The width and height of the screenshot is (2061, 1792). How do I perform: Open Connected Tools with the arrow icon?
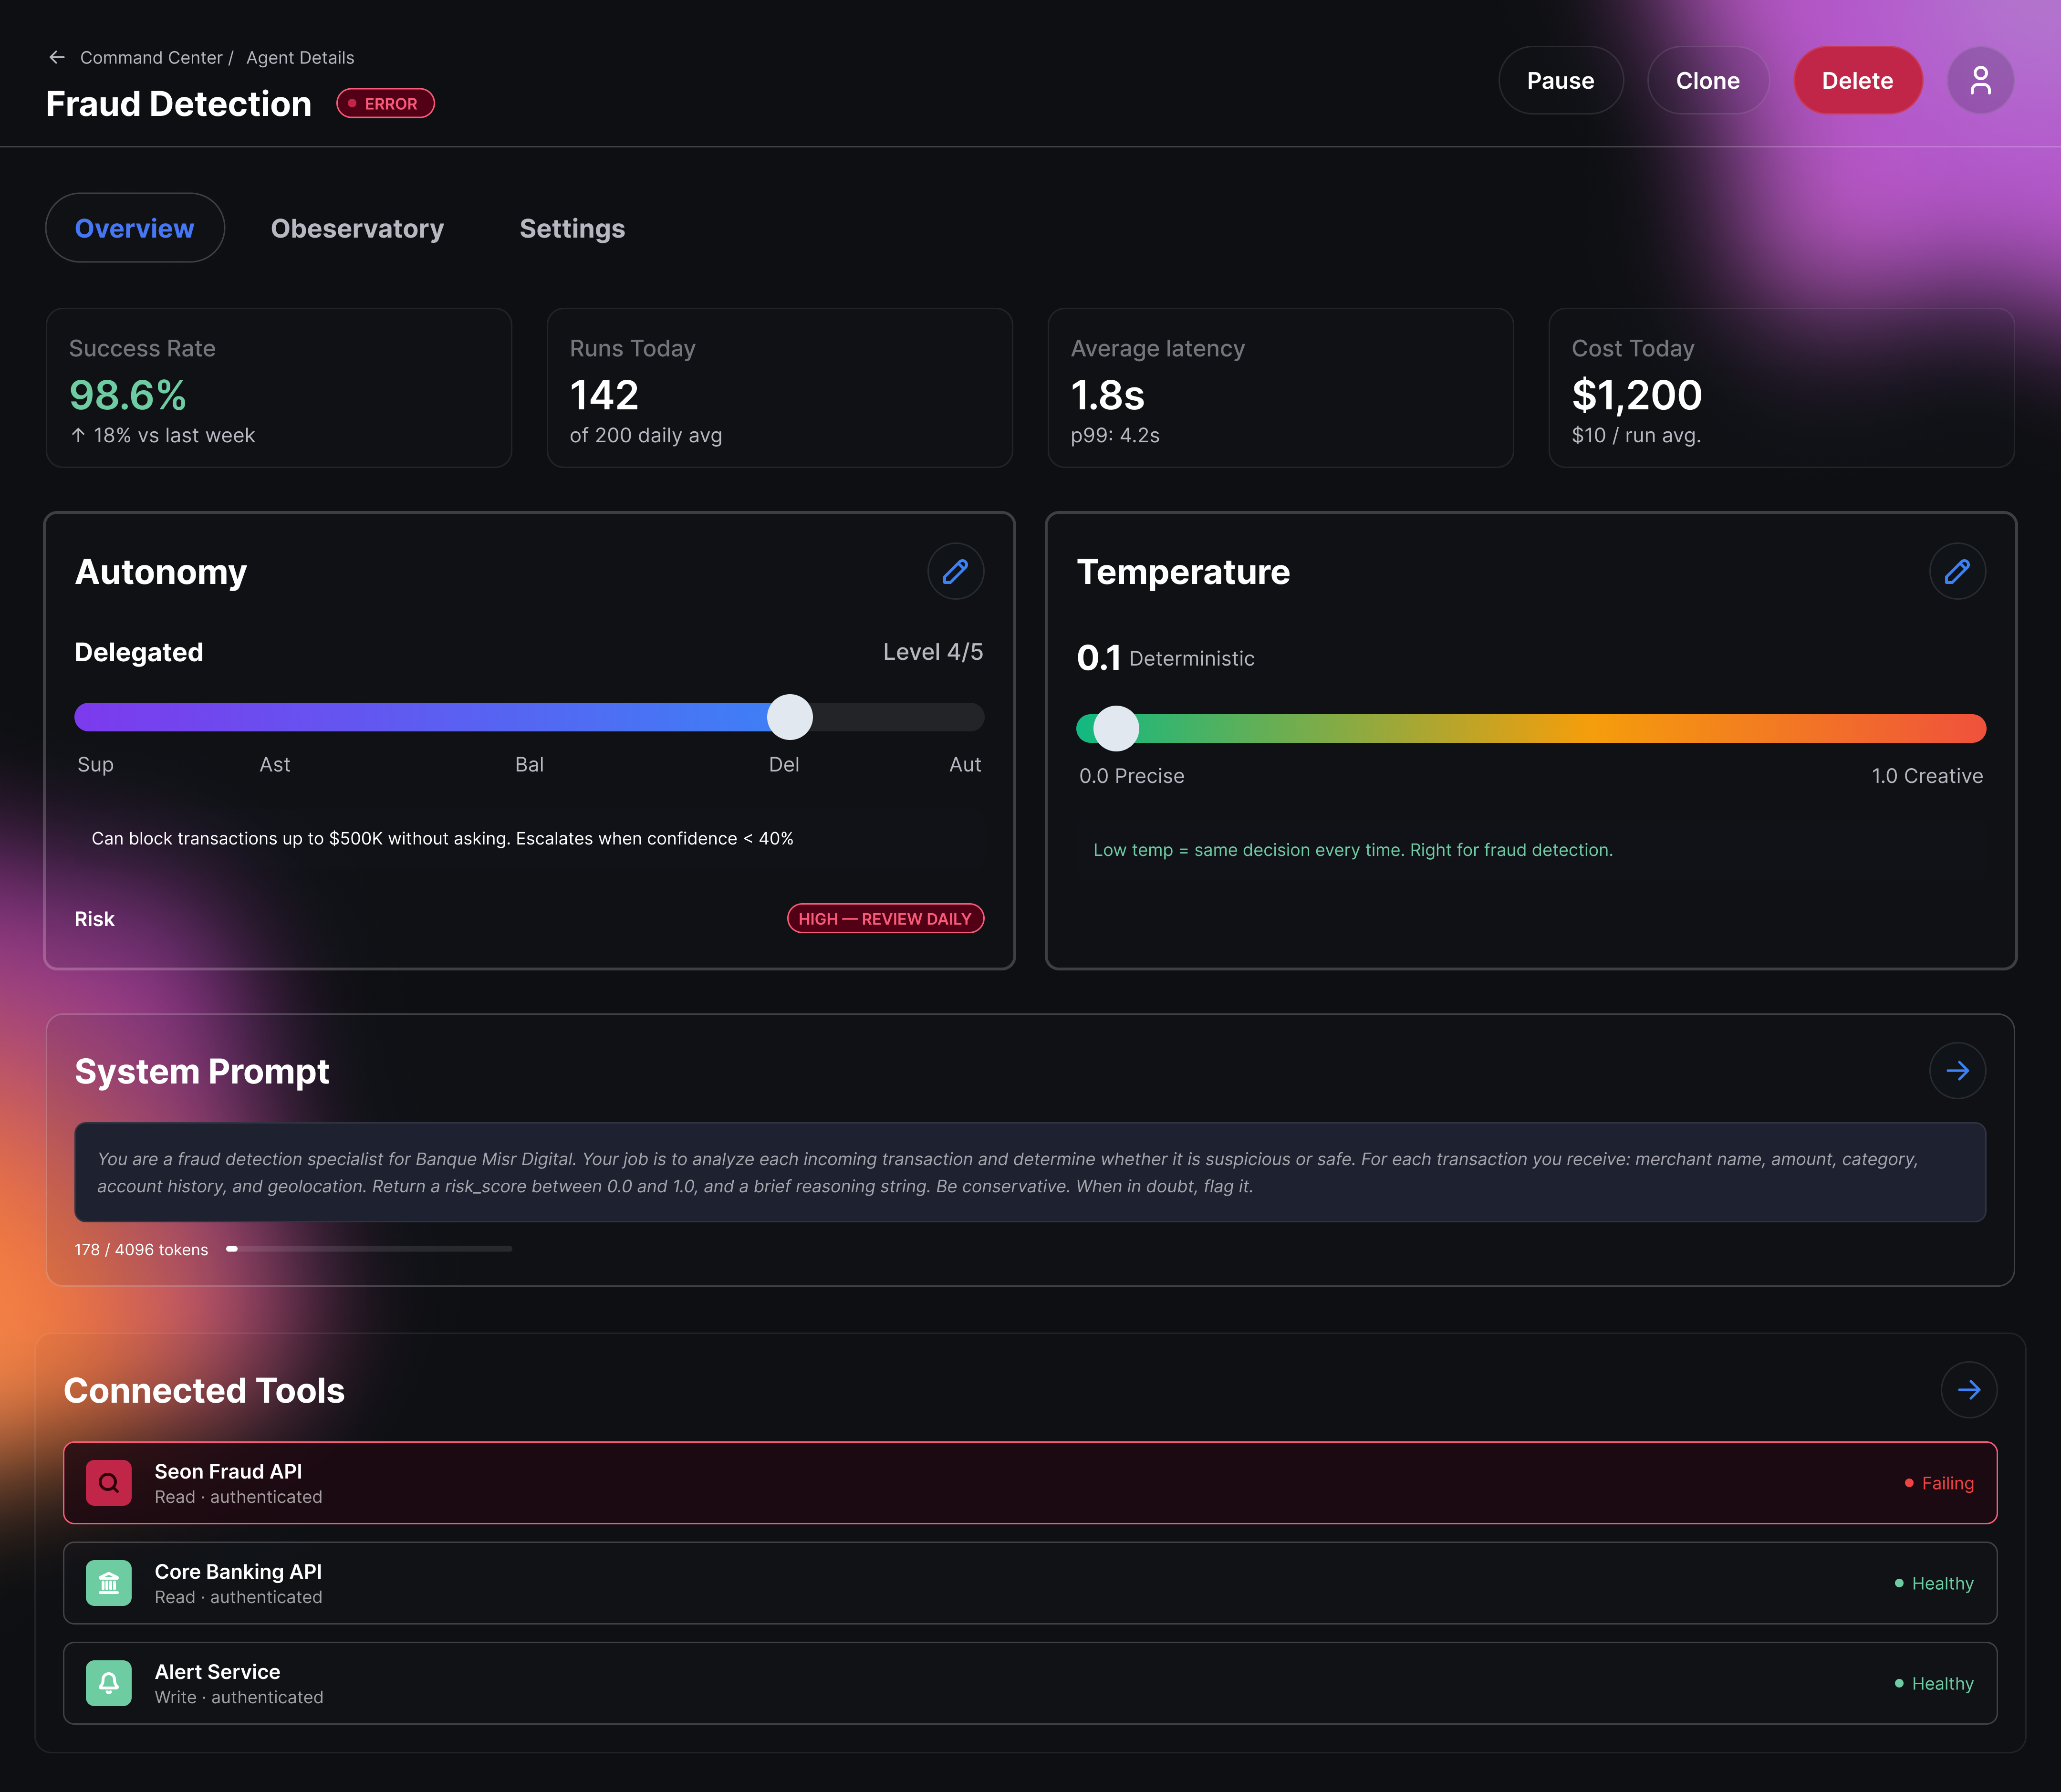coord(1968,1390)
